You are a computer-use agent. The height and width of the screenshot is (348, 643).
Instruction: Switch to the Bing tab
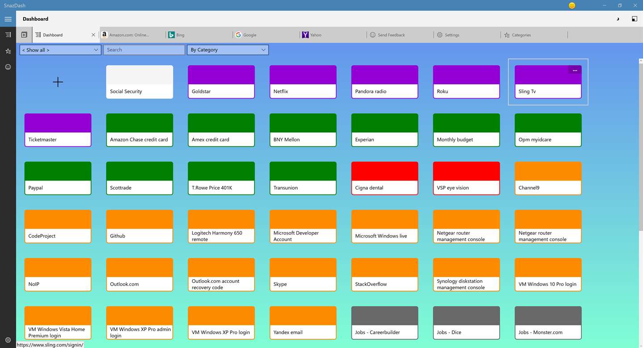[x=199, y=35]
